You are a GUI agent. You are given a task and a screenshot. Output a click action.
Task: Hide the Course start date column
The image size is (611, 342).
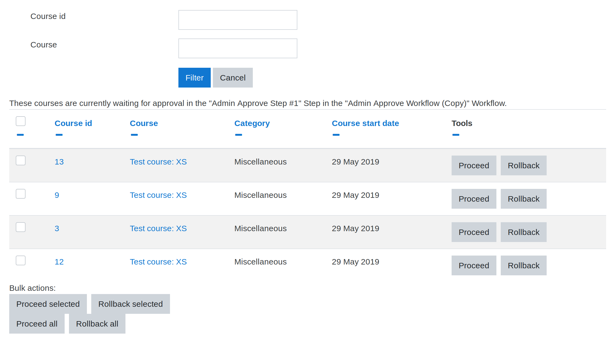click(336, 135)
